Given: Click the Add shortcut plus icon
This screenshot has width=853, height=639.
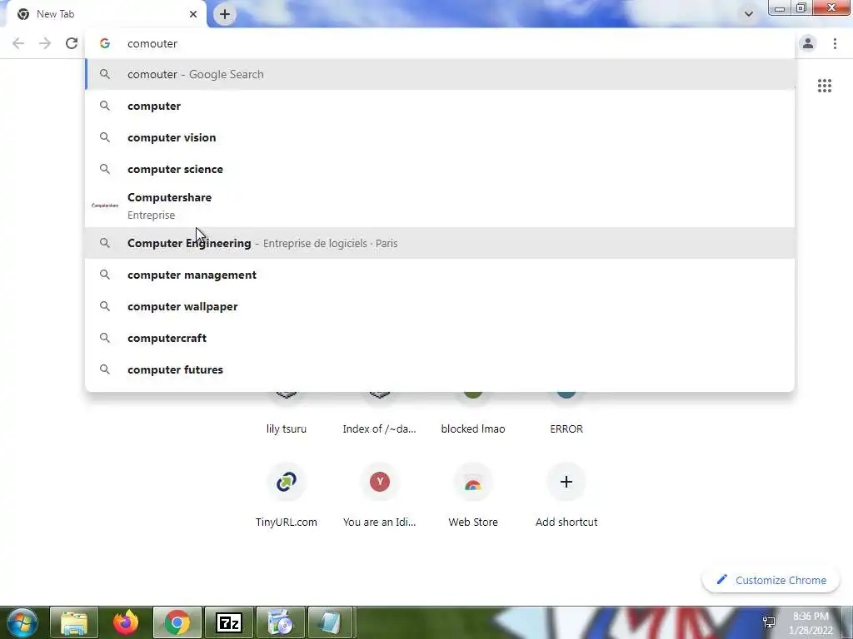Looking at the screenshot, I should point(566,482).
